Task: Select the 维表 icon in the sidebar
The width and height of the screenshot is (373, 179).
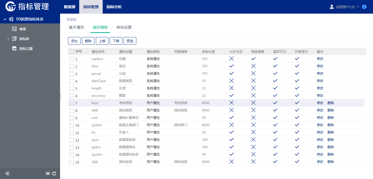Action: pyautogui.click(x=14, y=29)
